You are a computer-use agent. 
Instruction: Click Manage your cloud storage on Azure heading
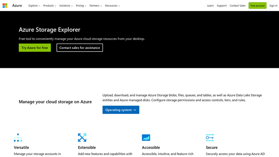pyautogui.click(x=55, y=102)
